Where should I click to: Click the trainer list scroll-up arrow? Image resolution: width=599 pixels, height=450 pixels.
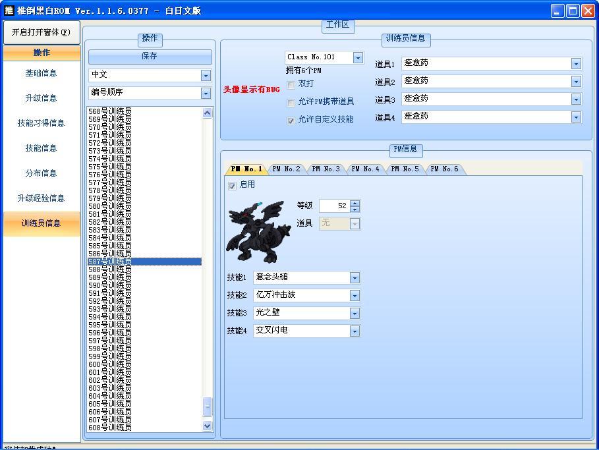tap(207, 113)
